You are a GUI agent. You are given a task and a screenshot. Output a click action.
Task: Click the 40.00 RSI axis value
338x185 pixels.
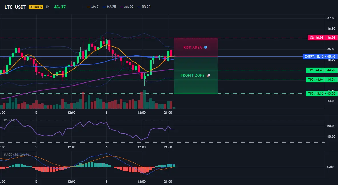(331, 137)
